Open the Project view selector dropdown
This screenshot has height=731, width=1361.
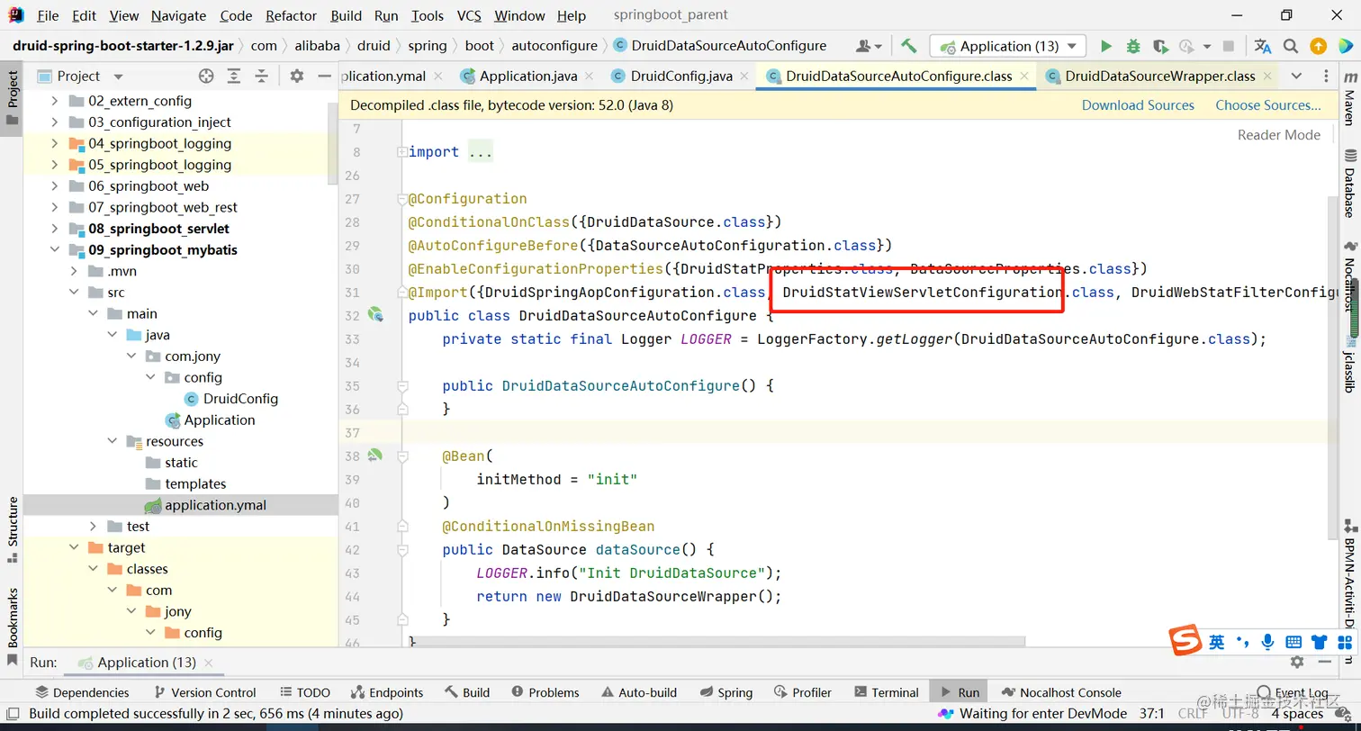[118, 77]
